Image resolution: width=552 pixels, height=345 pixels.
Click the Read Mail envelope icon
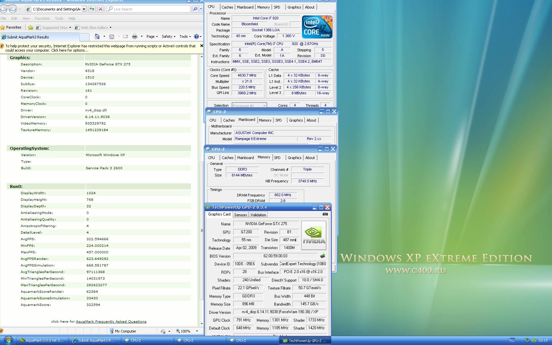[126, 36]
